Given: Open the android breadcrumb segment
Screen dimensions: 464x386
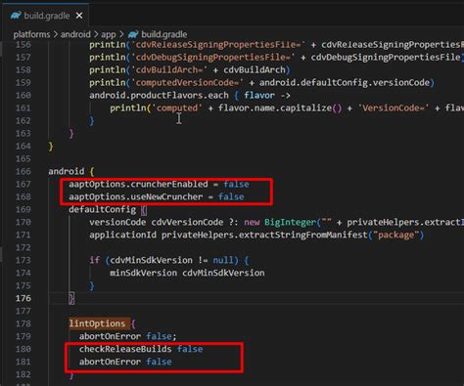Looking at the screenshot, I should (x=75, y=34).
